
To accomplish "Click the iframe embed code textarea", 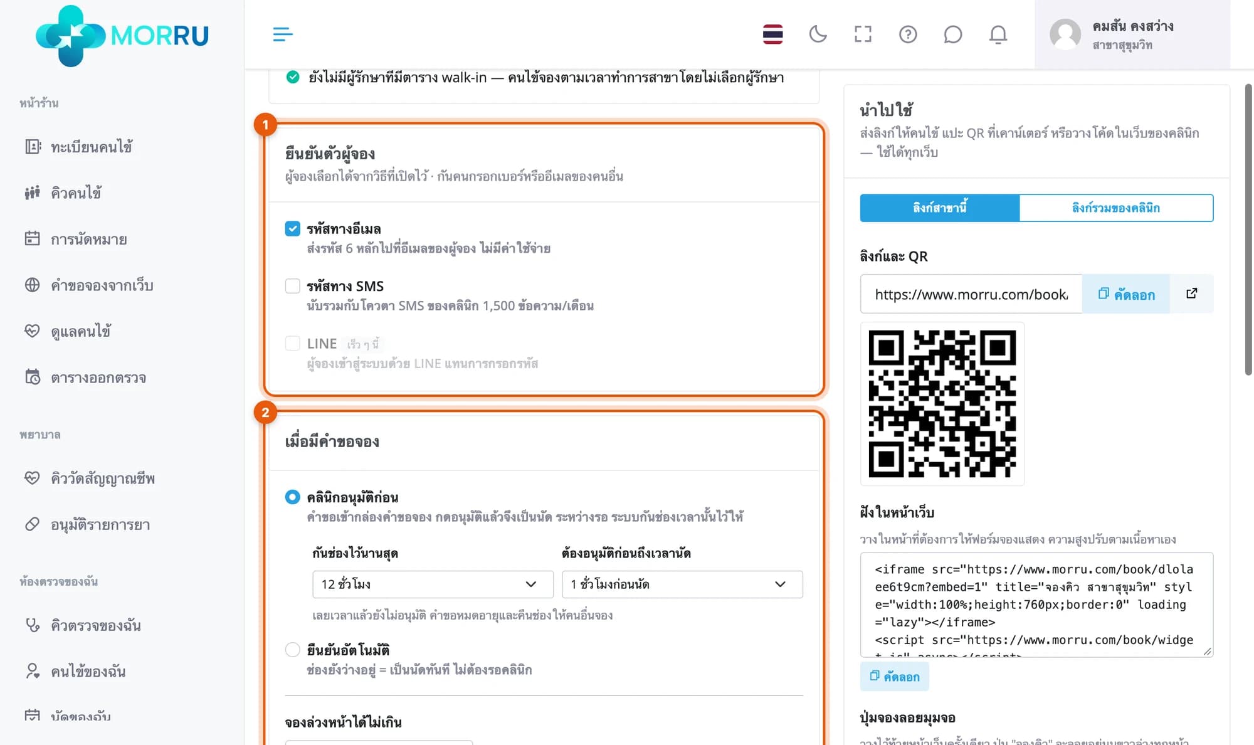I will pyautogui.click(x=1036, y=605).
